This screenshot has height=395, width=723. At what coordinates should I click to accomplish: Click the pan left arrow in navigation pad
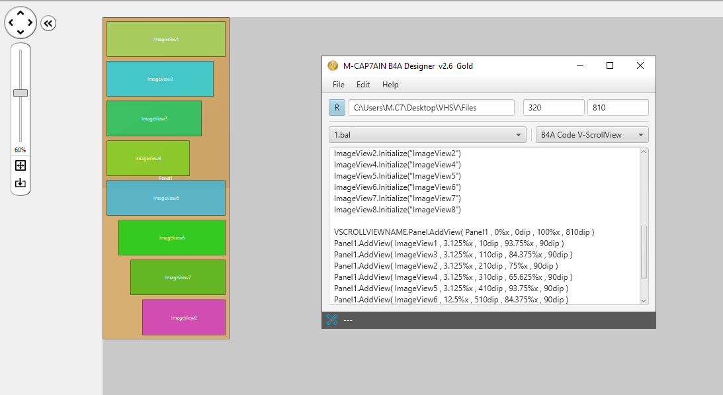(11, 23)
